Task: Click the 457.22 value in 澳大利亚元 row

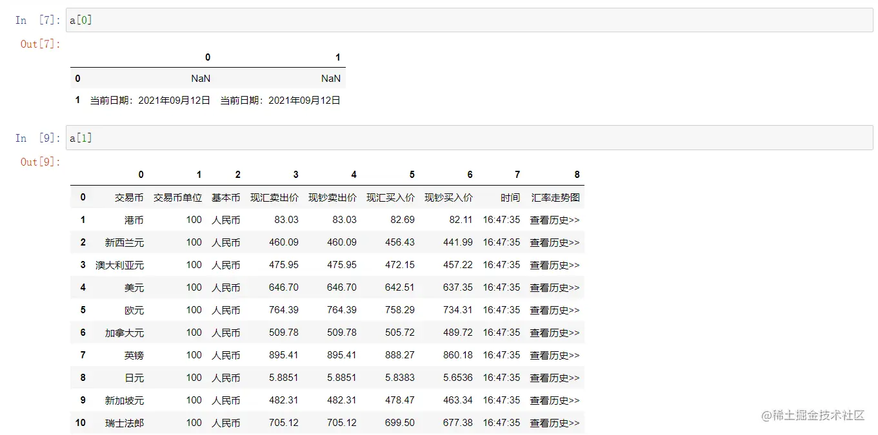Action: tap(458, 265)
